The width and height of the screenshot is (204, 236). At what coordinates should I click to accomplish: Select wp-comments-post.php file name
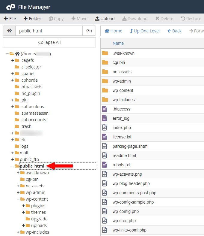tap(134, 193)
